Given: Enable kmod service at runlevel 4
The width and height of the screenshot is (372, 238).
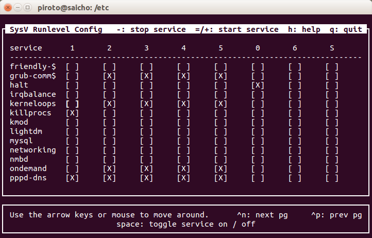Looking at the screenshot, I should tap(184, 122).
